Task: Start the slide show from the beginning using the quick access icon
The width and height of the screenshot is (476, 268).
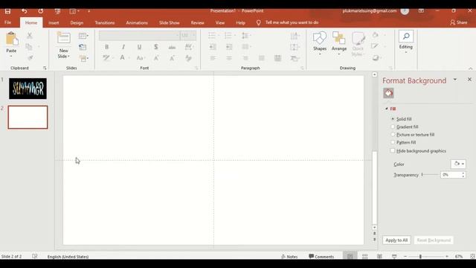Action: 57,11
